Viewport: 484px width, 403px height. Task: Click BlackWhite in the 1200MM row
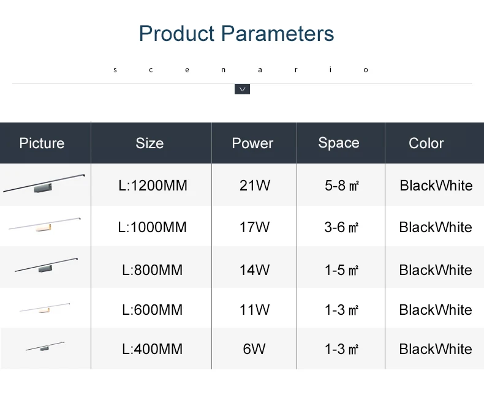(x=436, y=186)
